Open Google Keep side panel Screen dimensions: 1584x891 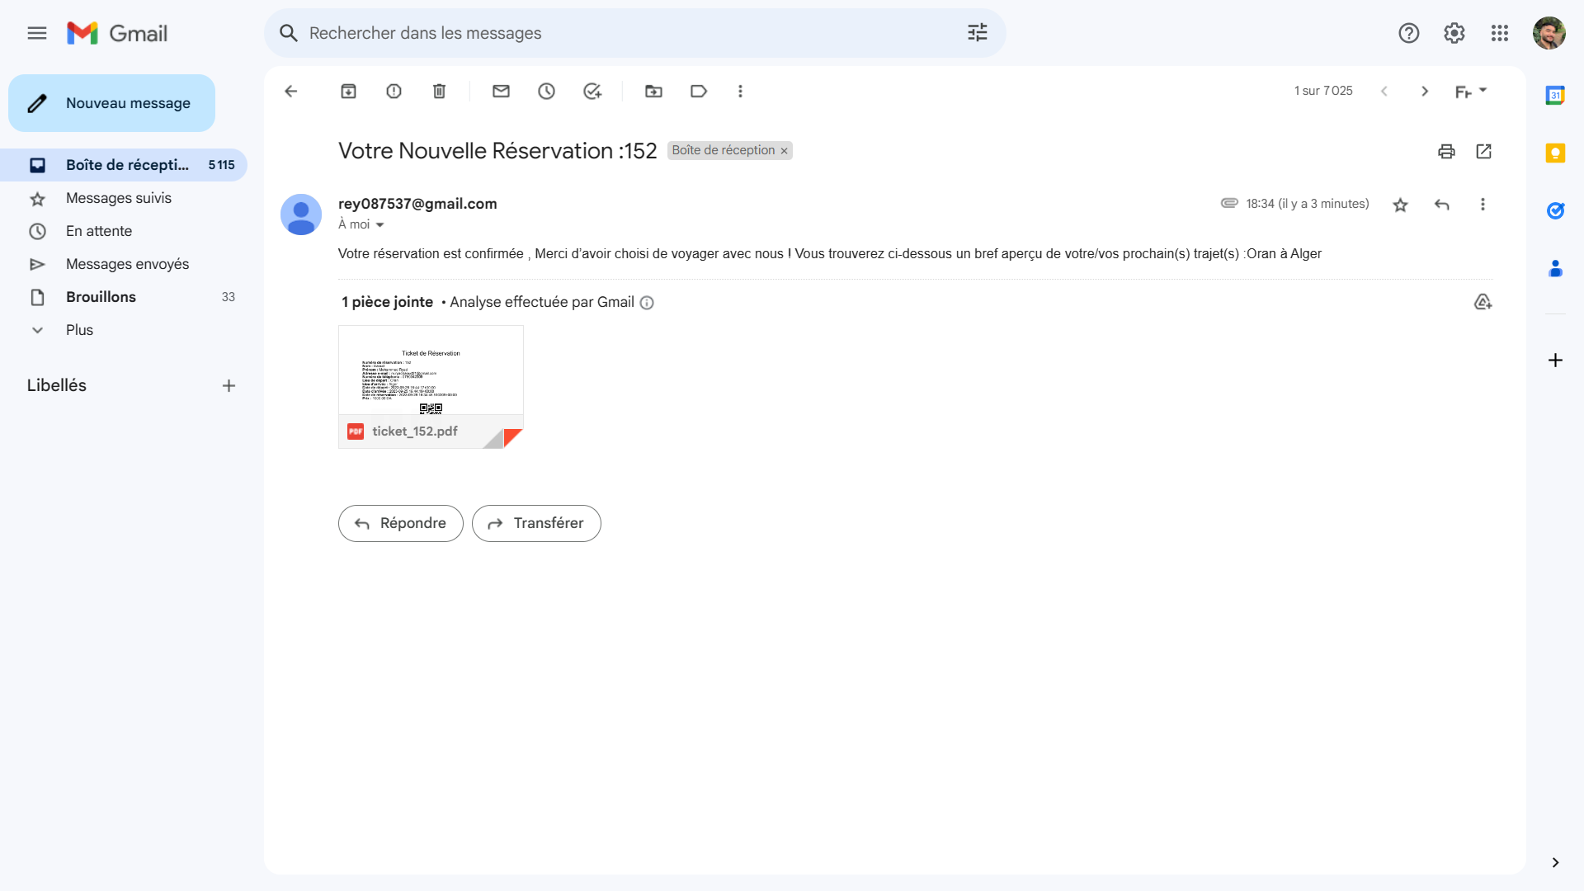click(1557, 153)
